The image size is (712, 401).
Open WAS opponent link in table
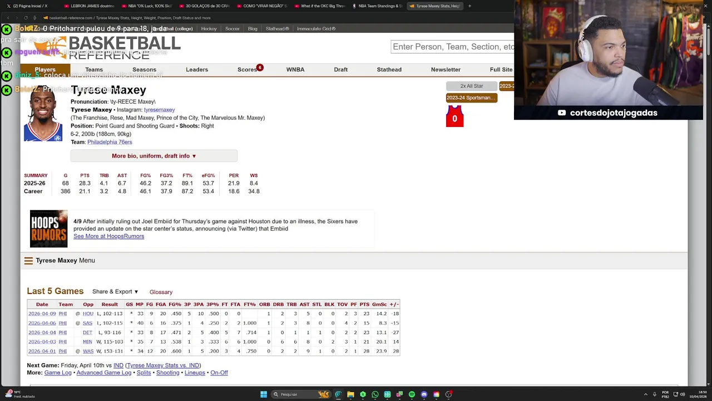pyautogui.click(x=88, y=351)
